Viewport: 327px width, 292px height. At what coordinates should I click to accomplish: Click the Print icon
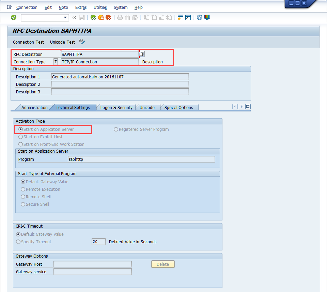click(x=120, y=17)
